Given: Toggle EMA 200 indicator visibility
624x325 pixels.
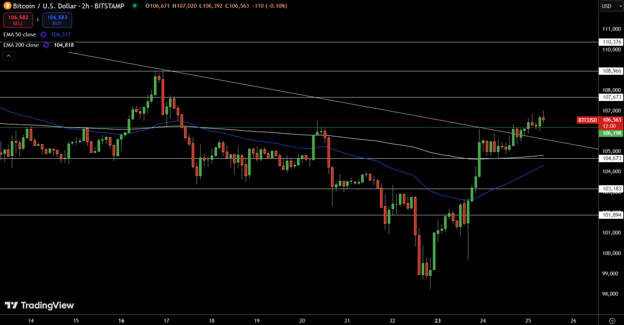Looking at the screenshot, I should click(x=21, y=45).
